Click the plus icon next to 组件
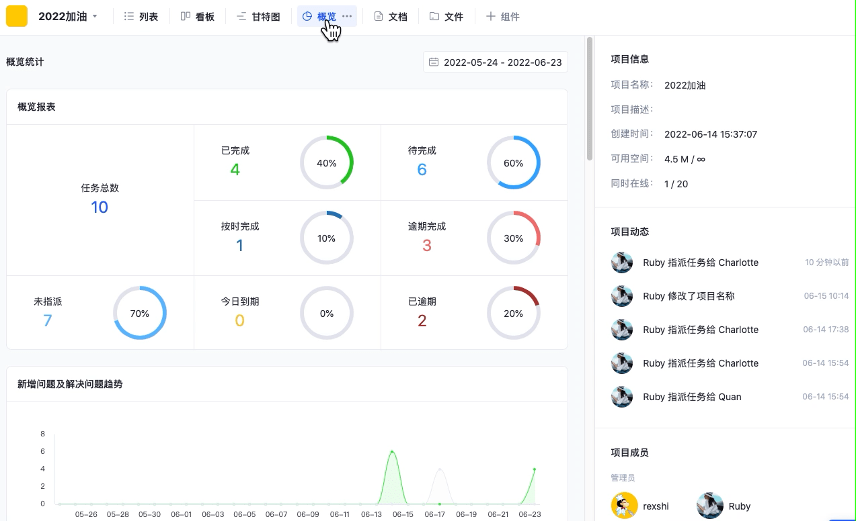The width and height of the screenshot is (856, 521). click(x=490, y=16)
